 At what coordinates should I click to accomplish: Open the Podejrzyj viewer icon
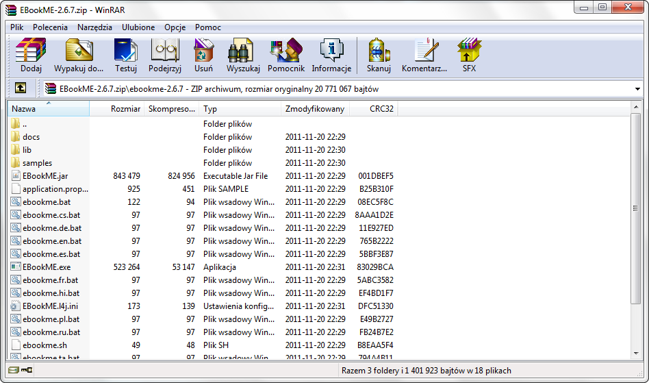coord(165,51)
